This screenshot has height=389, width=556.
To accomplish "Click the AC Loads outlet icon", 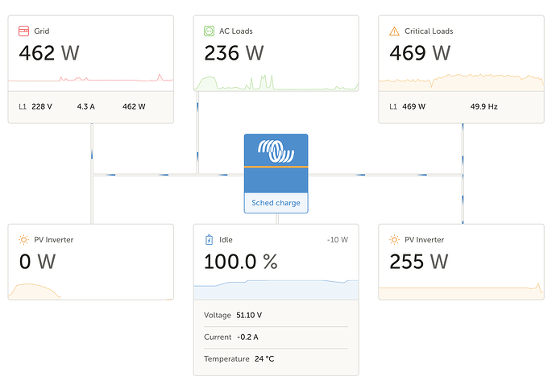I will coord(209,31).
